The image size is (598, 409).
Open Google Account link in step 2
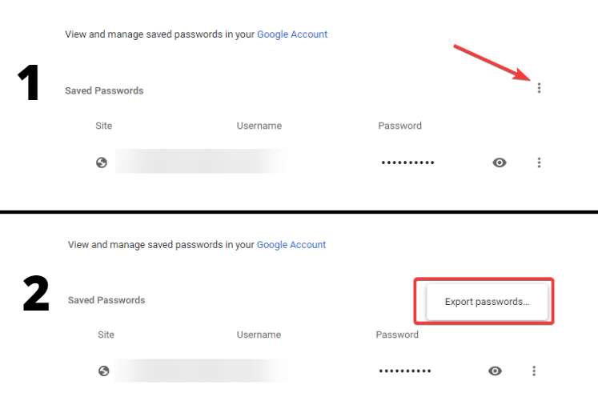pos(291,245)
